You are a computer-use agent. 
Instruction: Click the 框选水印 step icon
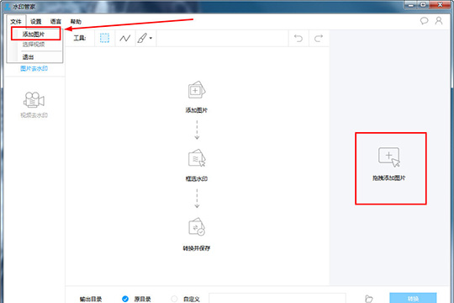[197, 158]
